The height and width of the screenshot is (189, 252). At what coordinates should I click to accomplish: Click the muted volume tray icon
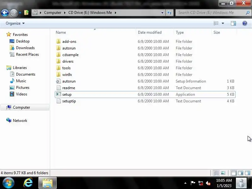[208, 183]
